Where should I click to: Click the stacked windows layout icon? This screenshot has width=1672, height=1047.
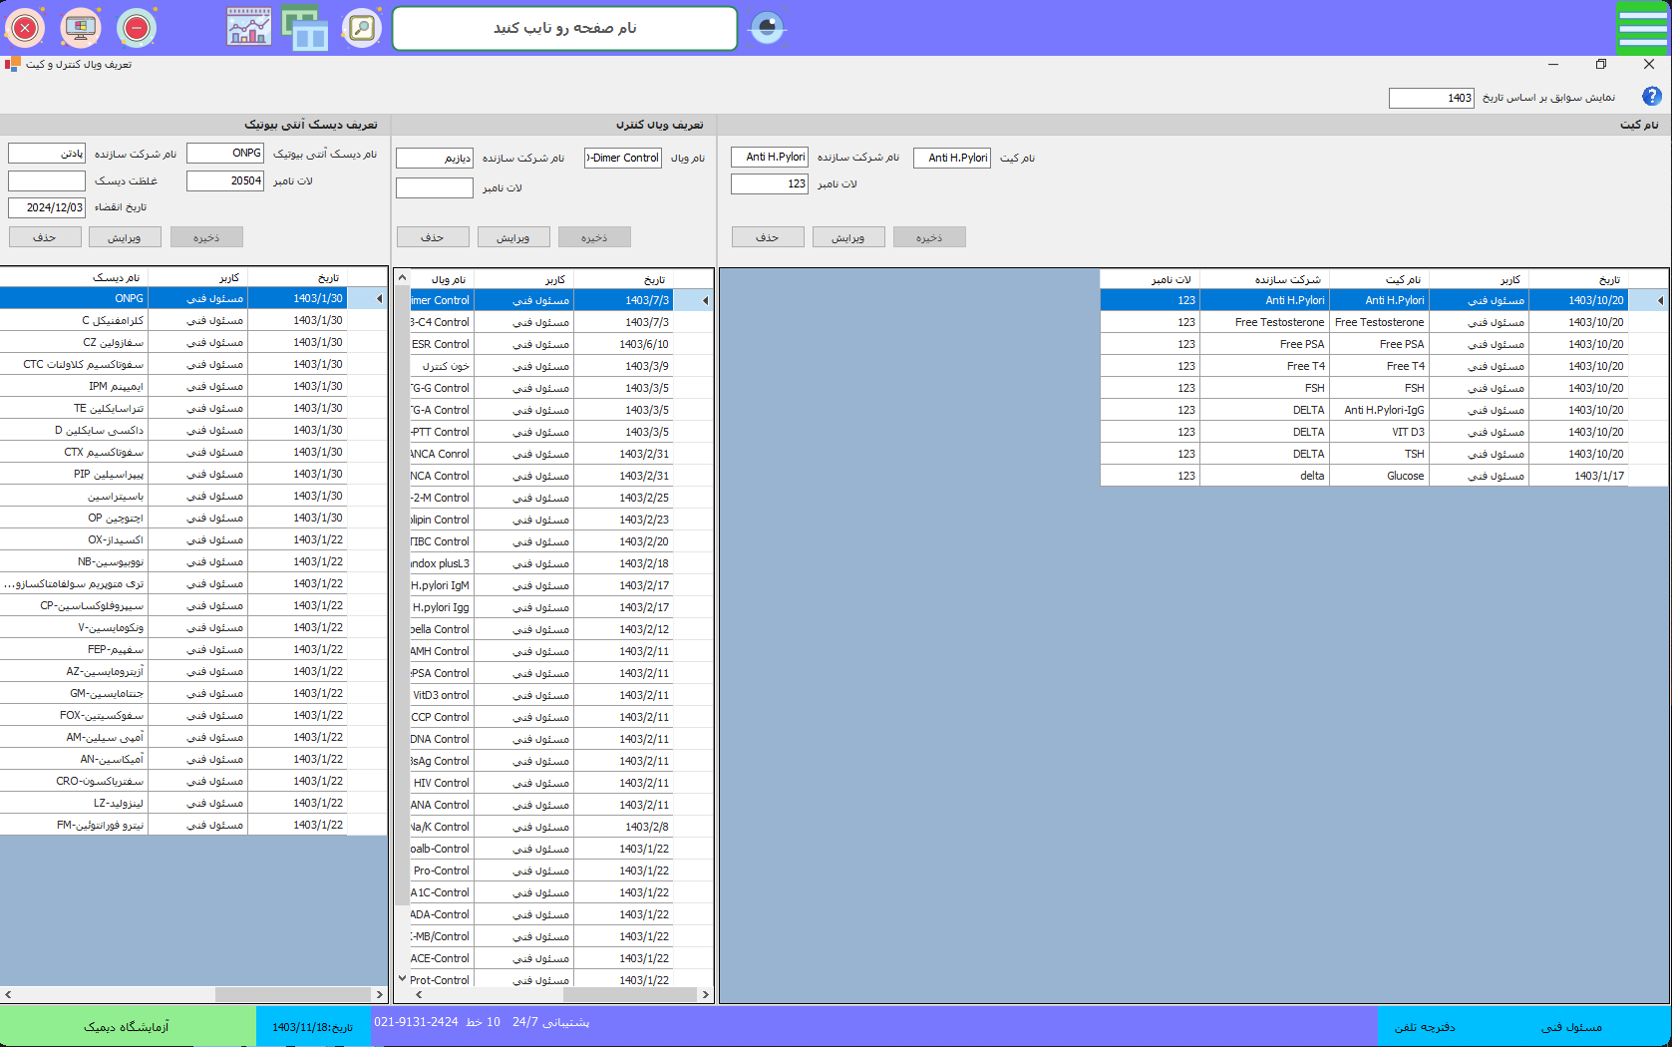click(x=305, y=28)
